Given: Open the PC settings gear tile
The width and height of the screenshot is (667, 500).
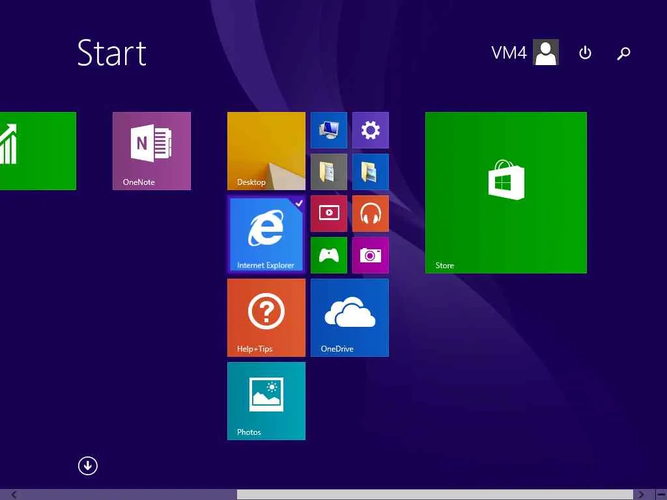Looking at the screenshot, I should [x=371, y=130].
